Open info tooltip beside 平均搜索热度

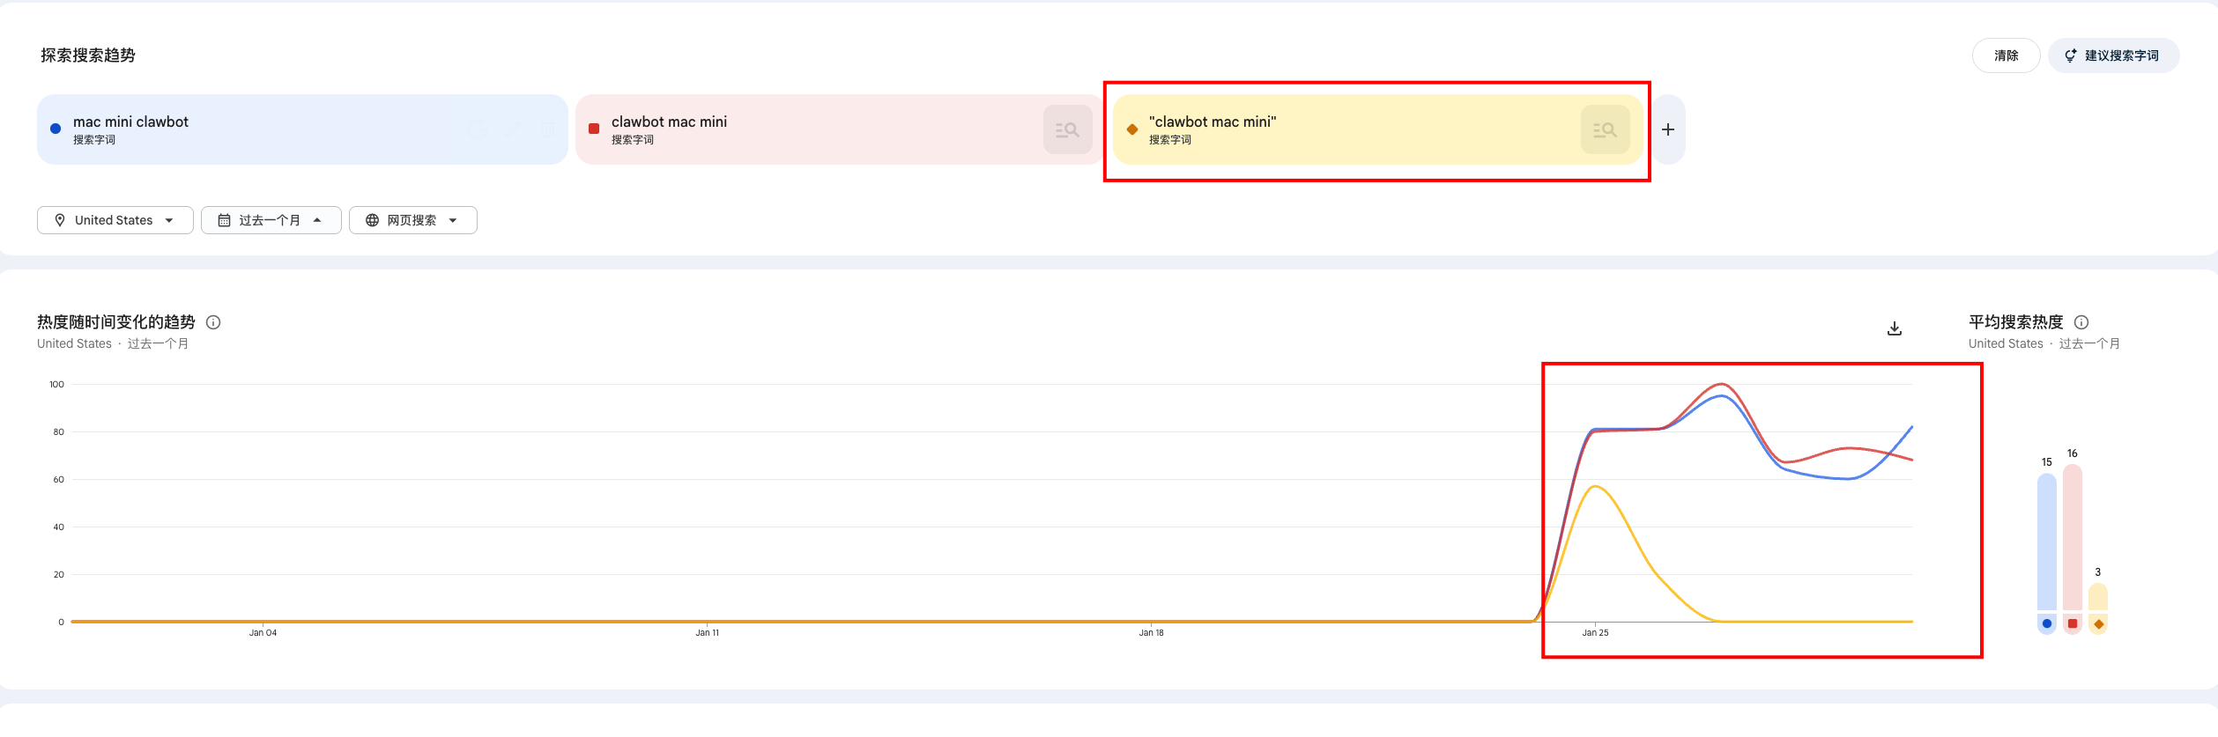(x=2081, y=322)
